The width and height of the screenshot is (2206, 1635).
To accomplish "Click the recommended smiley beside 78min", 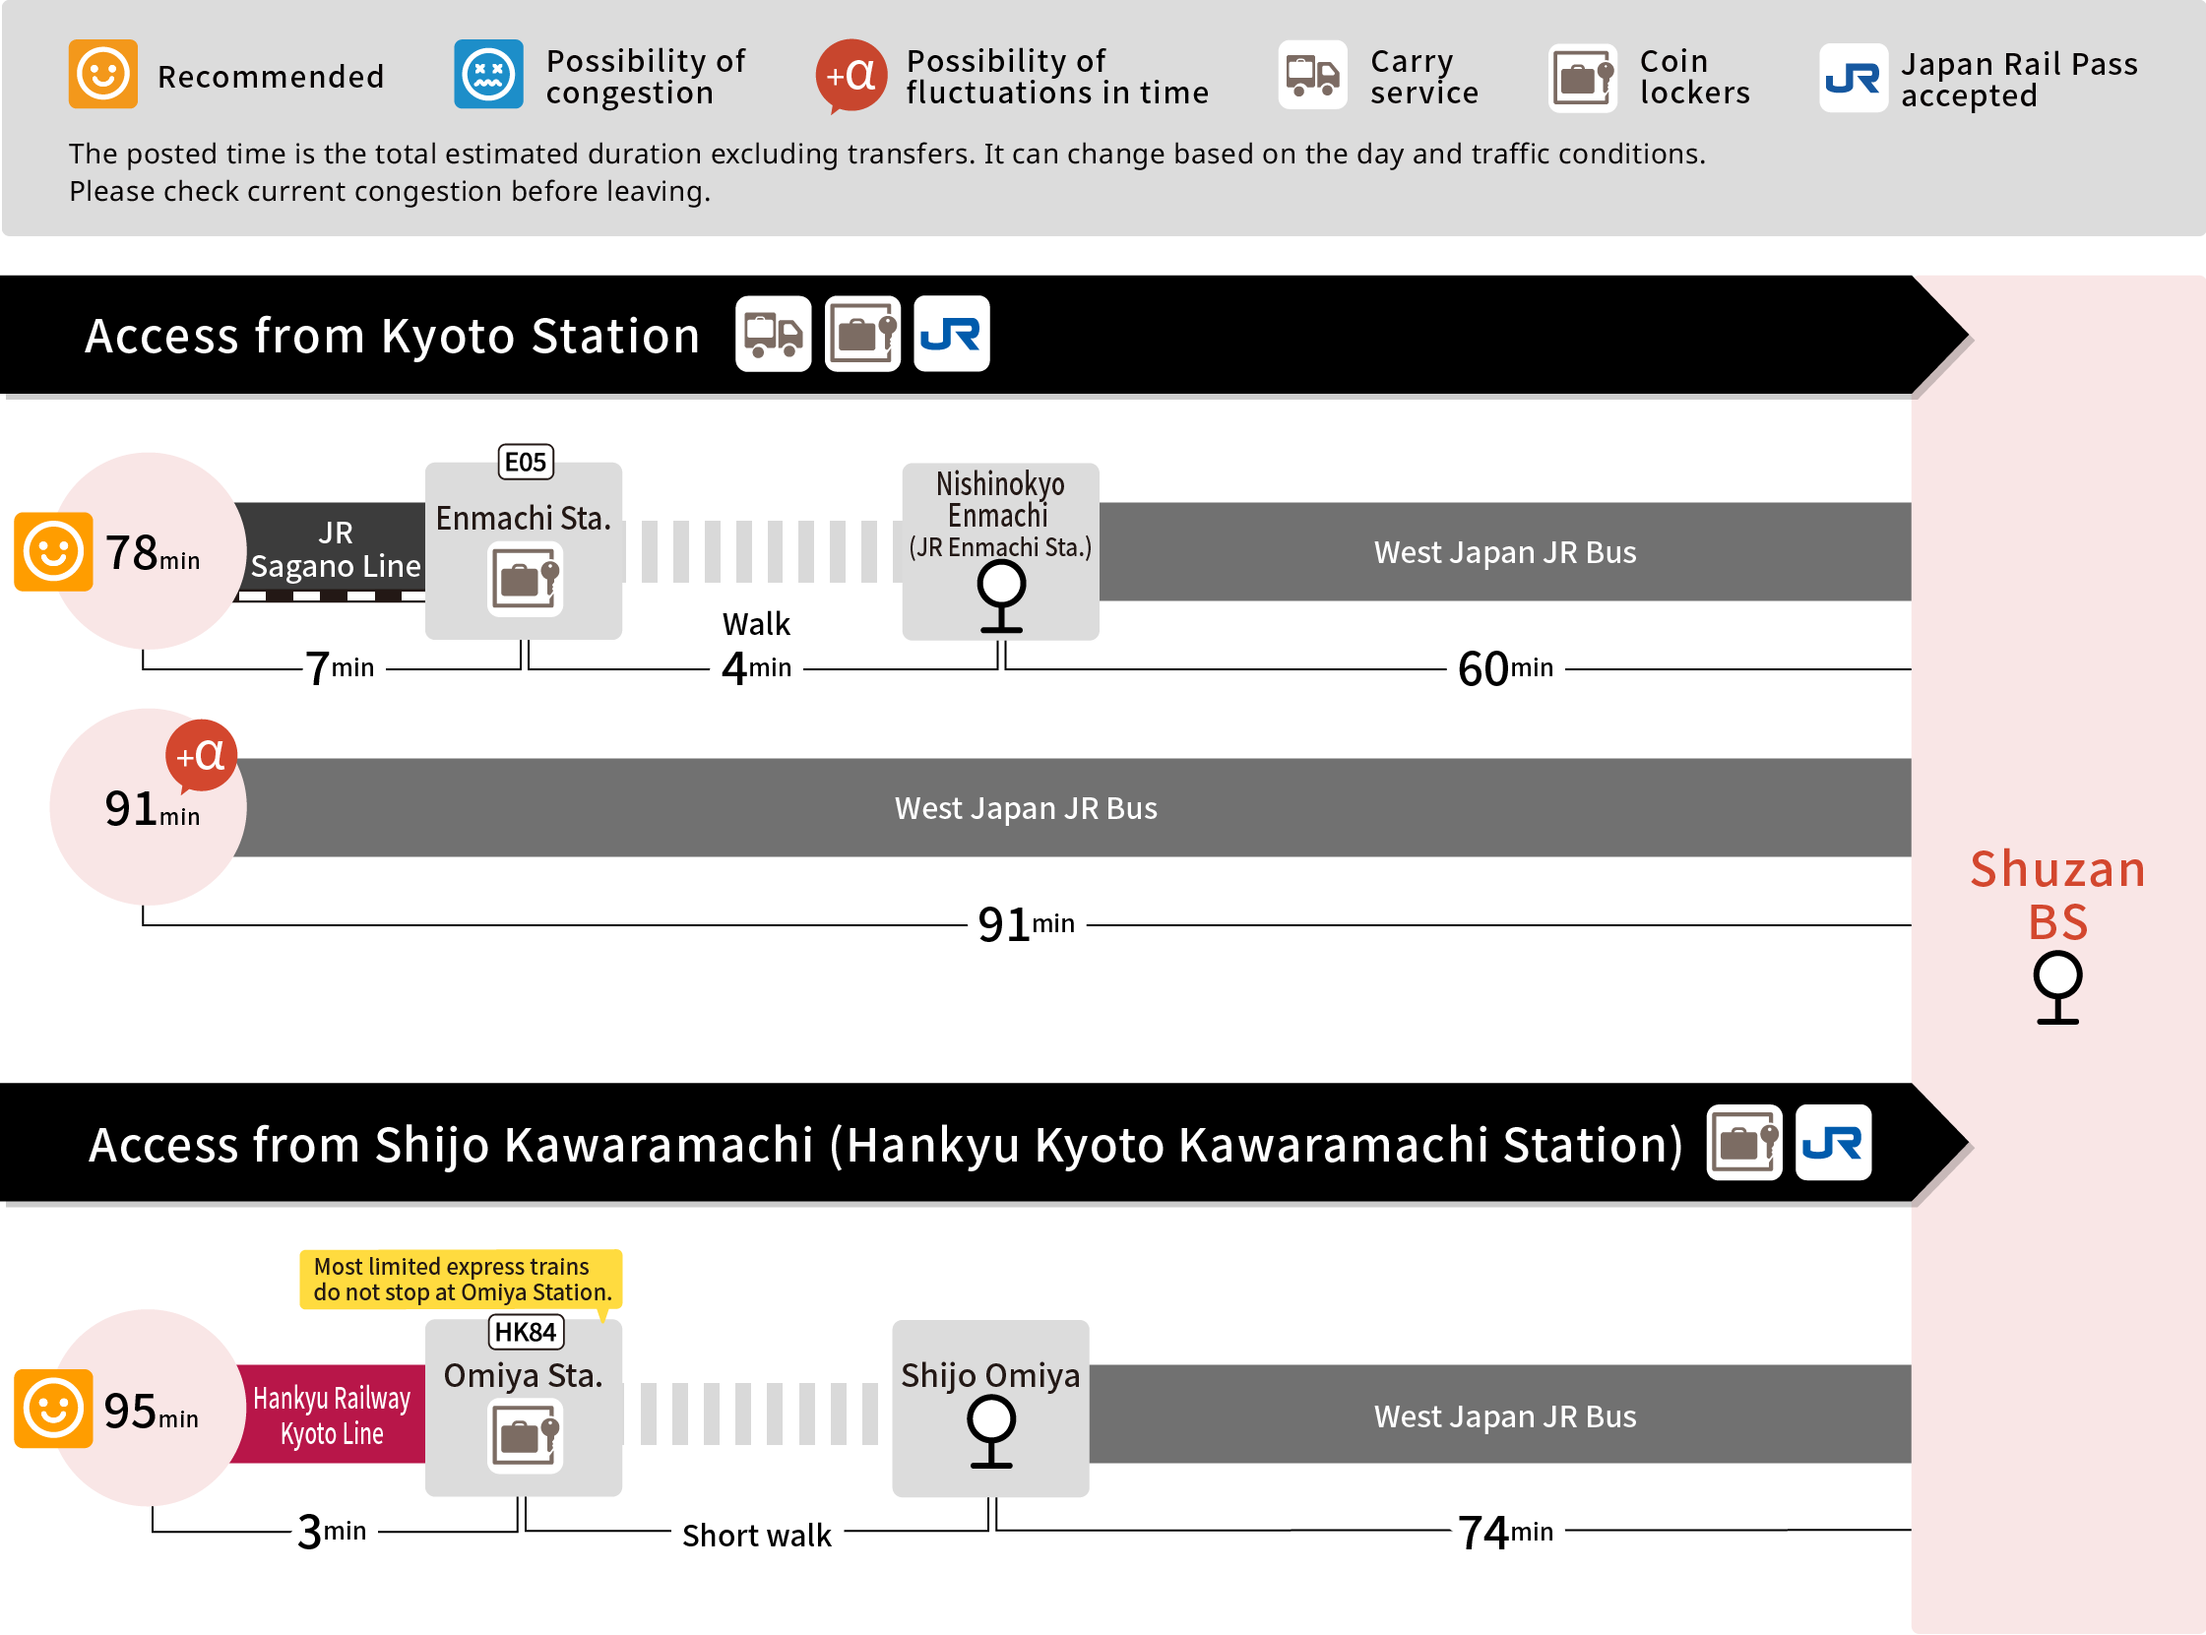I will coord(53,551).
